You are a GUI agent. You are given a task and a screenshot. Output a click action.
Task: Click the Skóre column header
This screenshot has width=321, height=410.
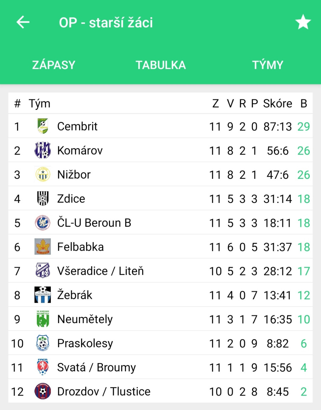pos(277,104)
